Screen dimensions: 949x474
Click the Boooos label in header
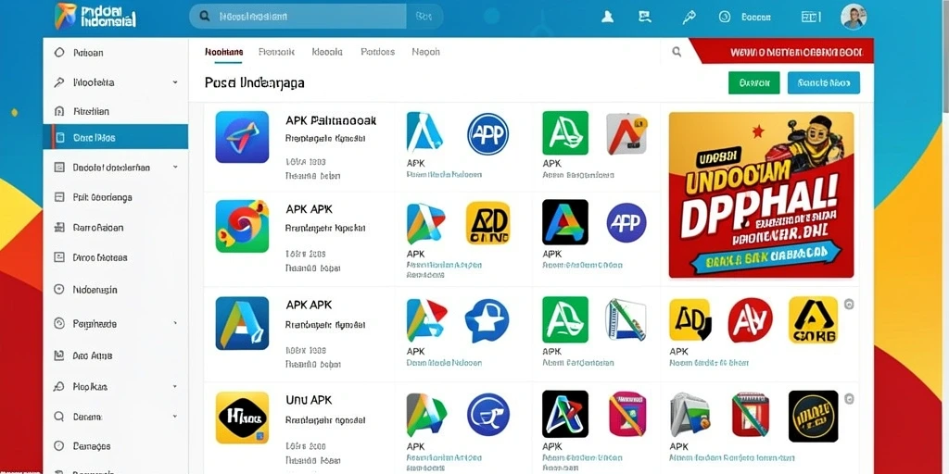pos(755,17)
